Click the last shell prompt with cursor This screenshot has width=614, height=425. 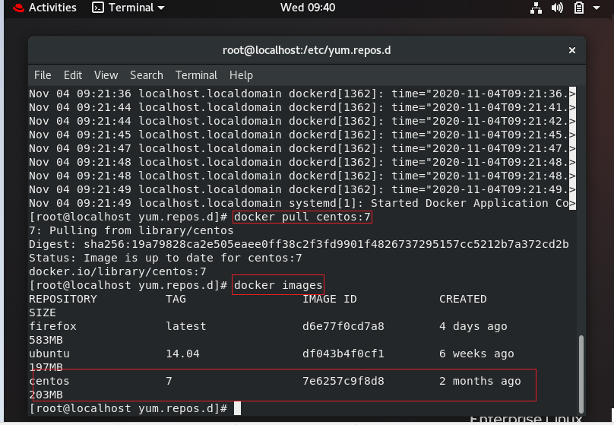[x=135, y=408]
